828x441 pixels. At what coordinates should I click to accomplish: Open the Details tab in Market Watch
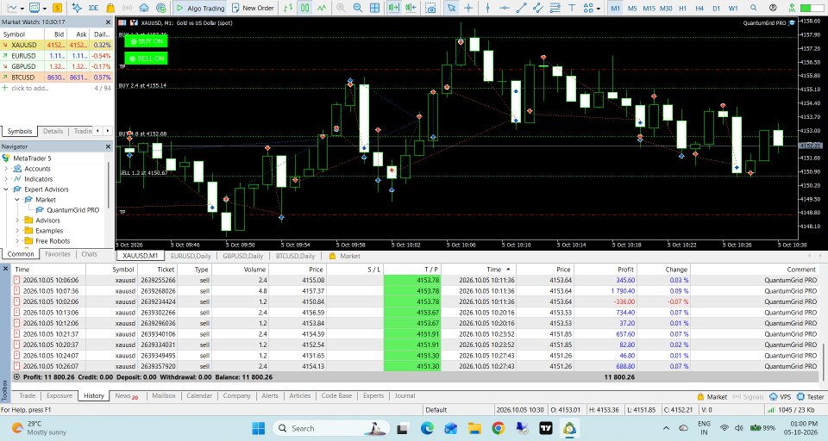(53, 131)
